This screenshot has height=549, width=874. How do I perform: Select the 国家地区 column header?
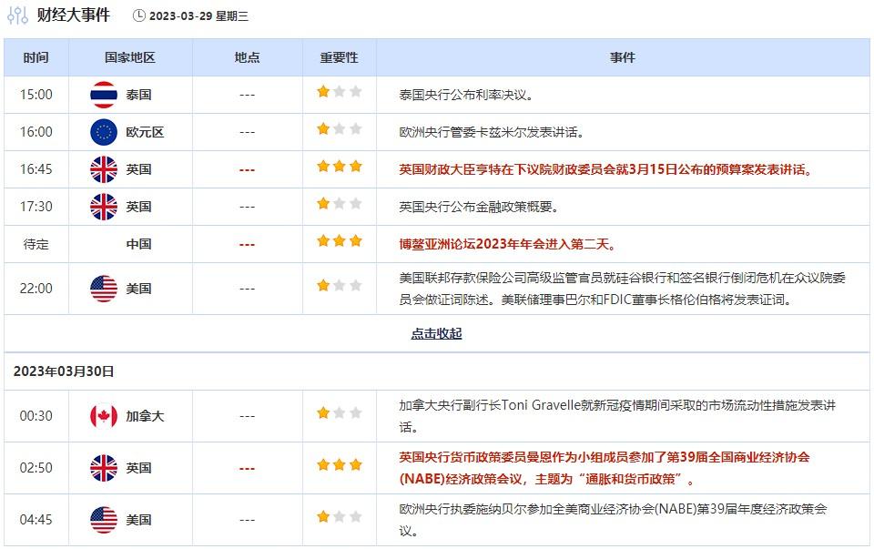(x=130, y=57)
